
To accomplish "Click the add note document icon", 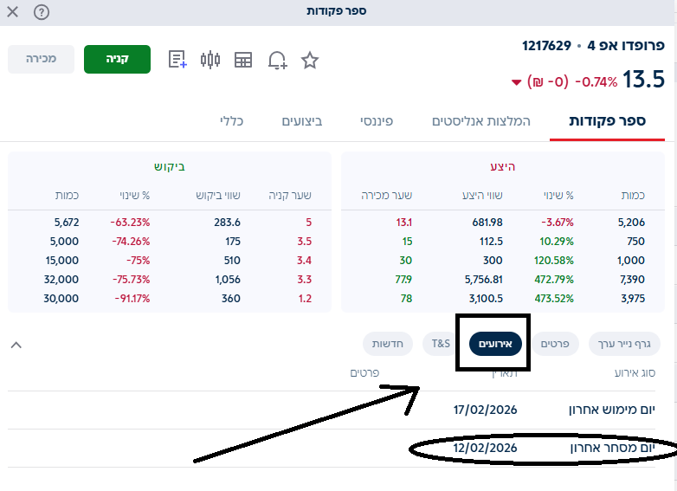I will (177, 60).
